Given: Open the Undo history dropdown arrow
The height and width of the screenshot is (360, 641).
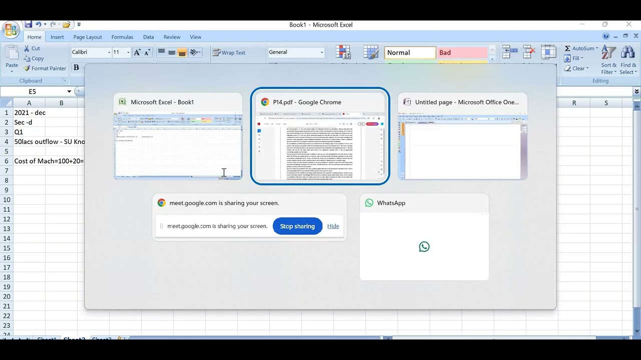Looking at the screenshot, I should 45,24.
